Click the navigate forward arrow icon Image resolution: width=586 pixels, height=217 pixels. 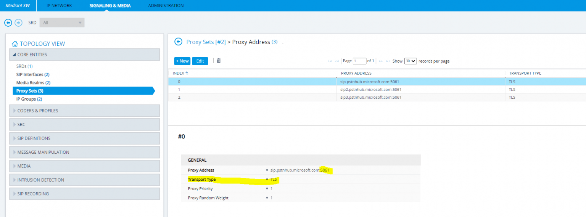click(x=18, y=23)
